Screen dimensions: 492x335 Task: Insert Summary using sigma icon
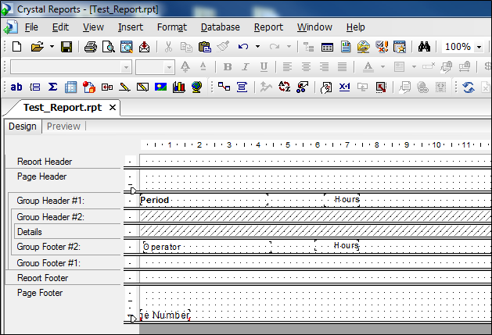click(x=52, y=87)
